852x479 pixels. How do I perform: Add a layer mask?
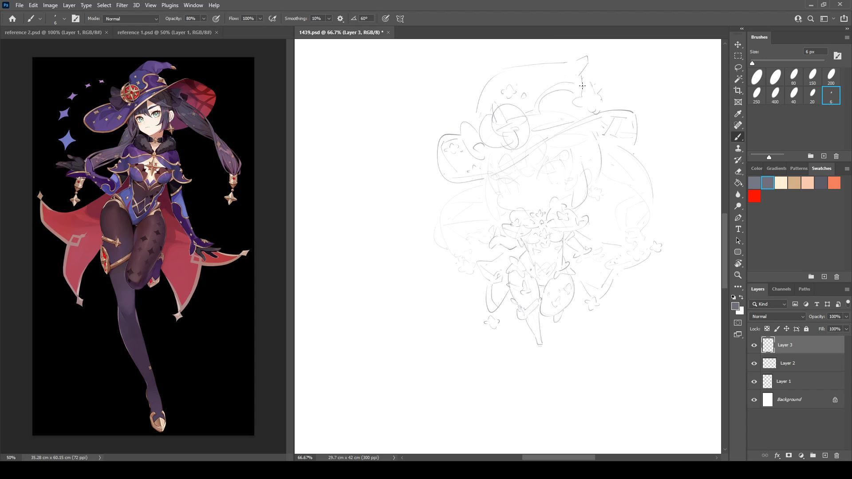pos(789,455)
